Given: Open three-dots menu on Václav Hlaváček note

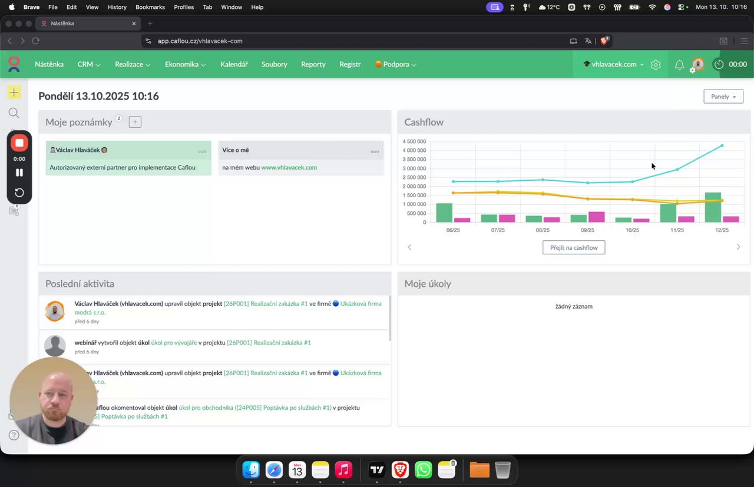Looking at the screenshot, I should pyautogui.click(x=202, y=151).
